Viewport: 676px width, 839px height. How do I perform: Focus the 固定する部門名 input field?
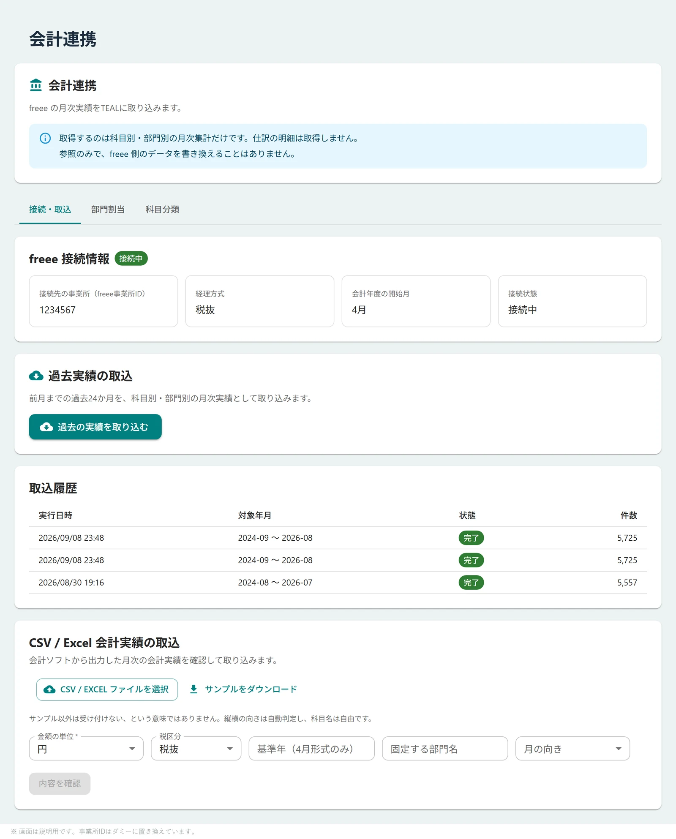pyautogui.click(x=445, y=749)
